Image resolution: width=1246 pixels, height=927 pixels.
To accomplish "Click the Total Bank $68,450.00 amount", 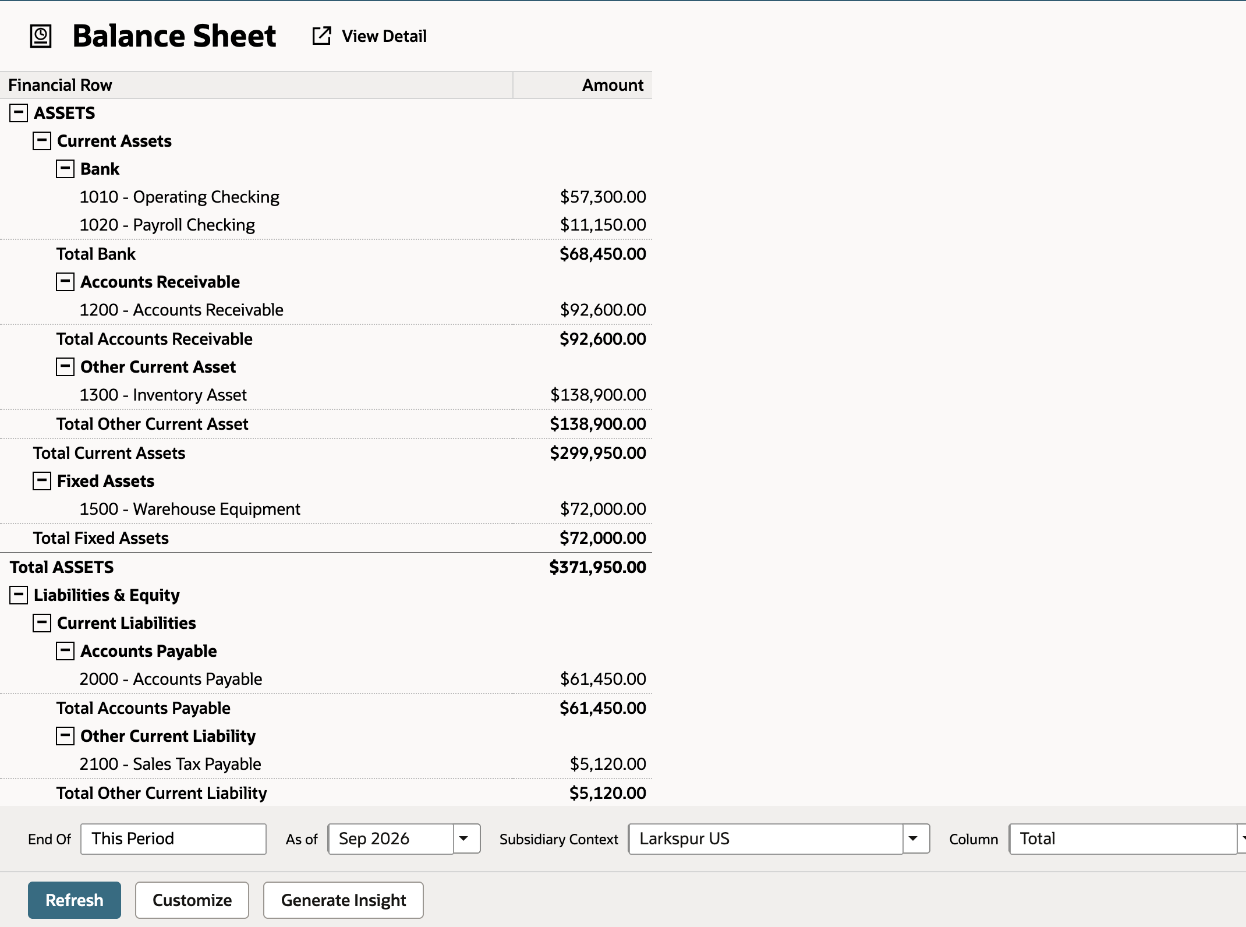I will 603,254.
